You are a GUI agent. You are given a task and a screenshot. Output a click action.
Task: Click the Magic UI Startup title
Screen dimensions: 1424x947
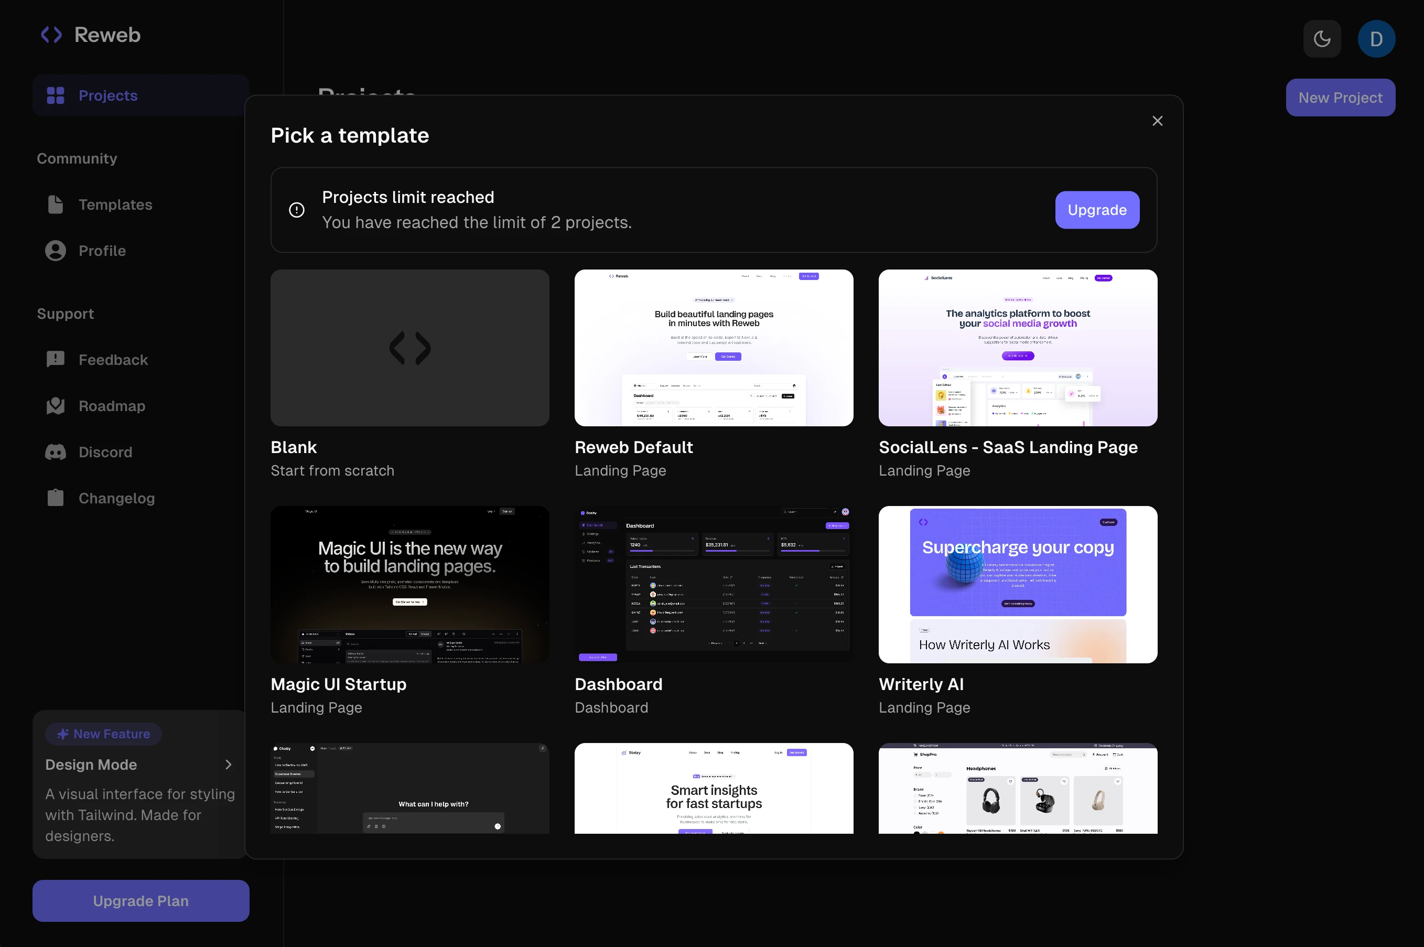click(x=339, y=684)
